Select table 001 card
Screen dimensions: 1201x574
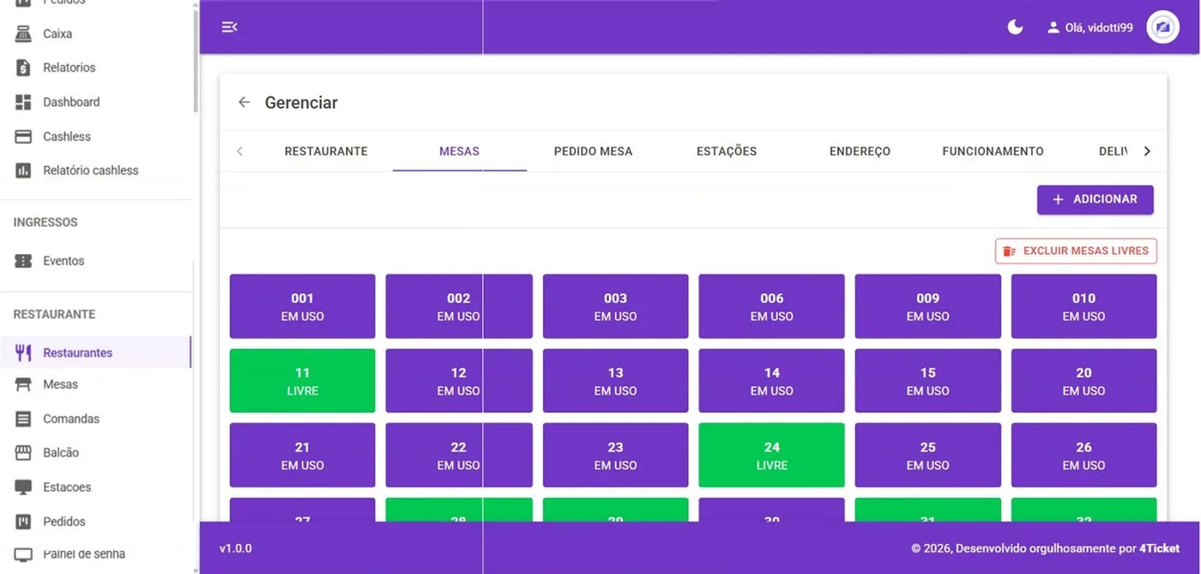pos(302,306)
